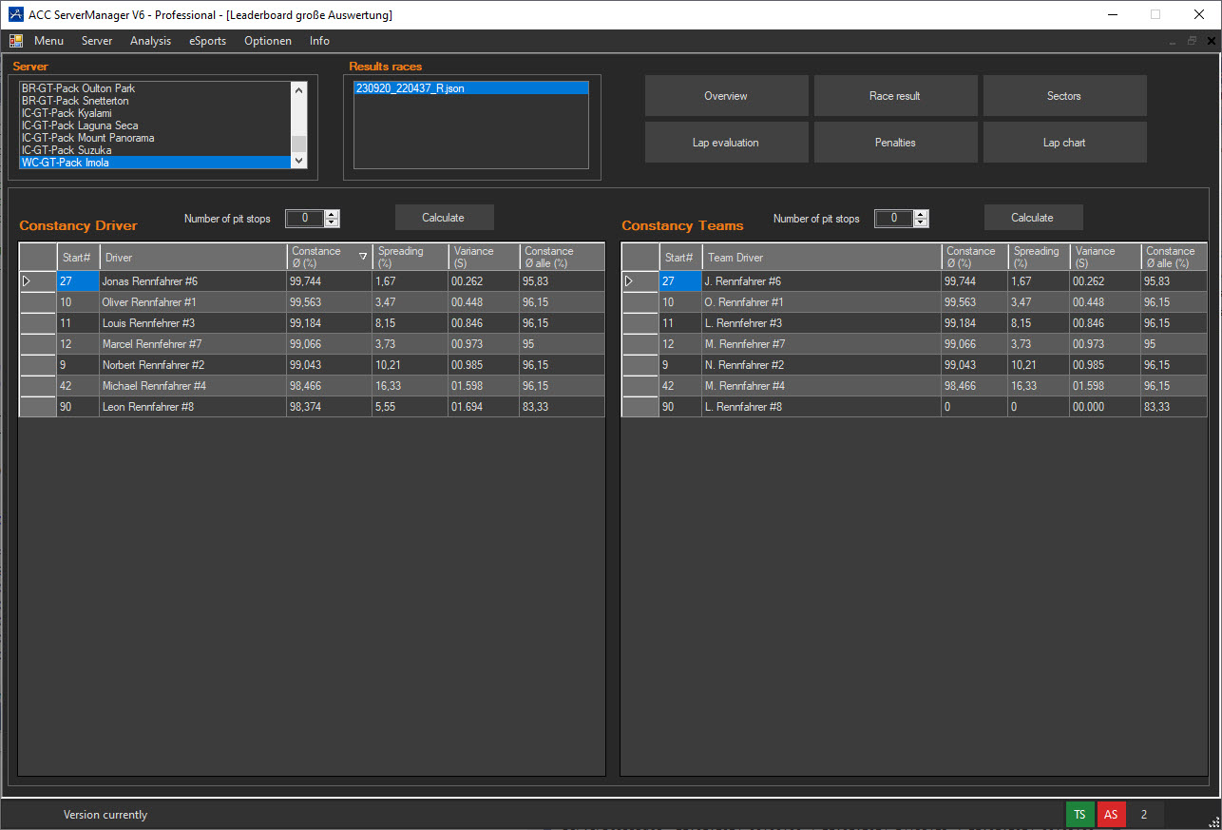
Task: Click the red AS status indicator
Action: click(x=1110, y=815)
